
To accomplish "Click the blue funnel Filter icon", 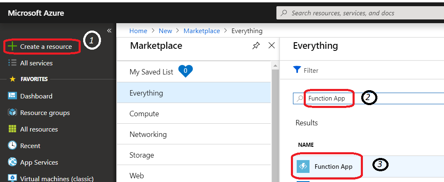I will tap(297, 69).
